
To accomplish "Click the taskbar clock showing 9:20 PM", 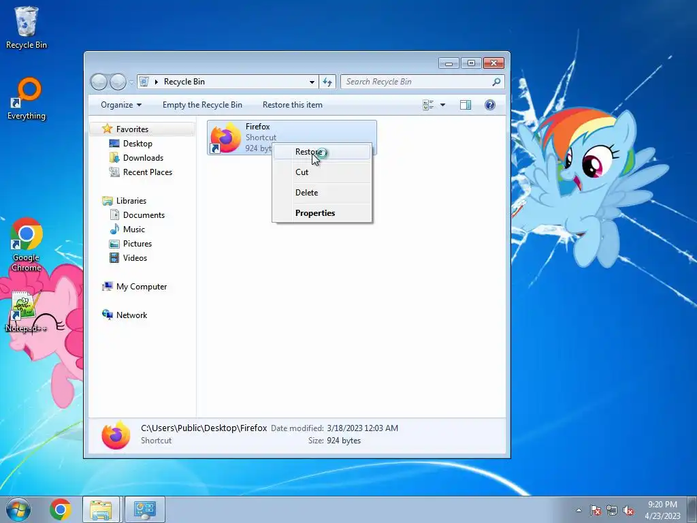I will tap(662, 510).
